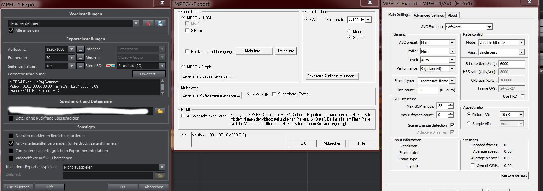The width and height of the screenshot is (543, 191).
Task: Open the Nicht ausspielen dropdown
Action: 162,167
